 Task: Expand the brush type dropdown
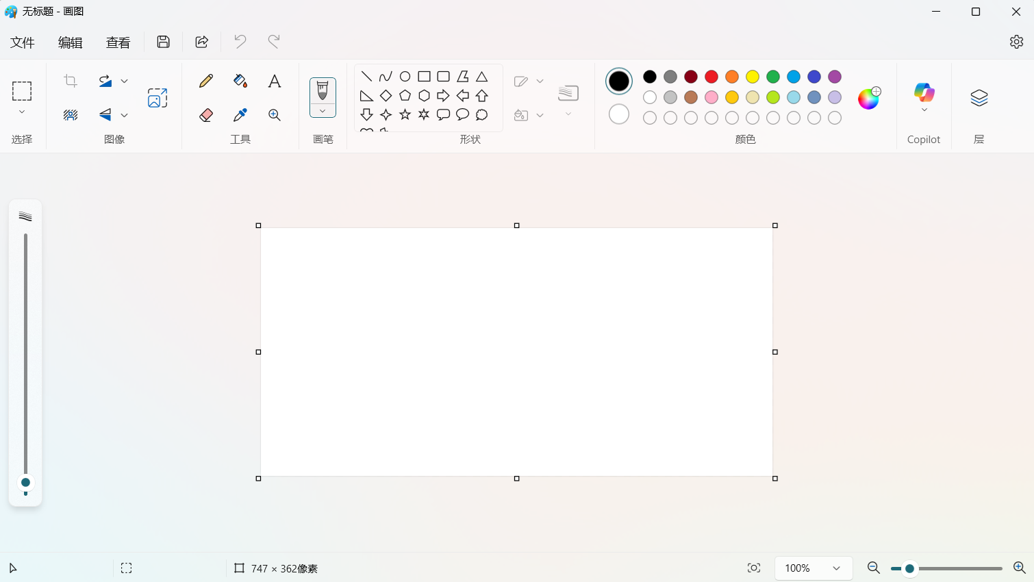click(323, 111)
